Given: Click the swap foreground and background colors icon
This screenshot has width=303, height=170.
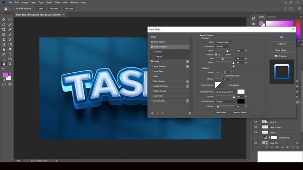Looking at the screenshot, I should 10,74.
